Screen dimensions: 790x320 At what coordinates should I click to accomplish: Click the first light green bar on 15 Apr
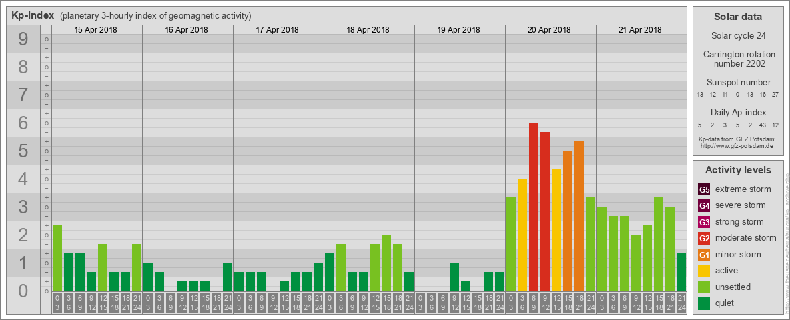coord(57,258)
